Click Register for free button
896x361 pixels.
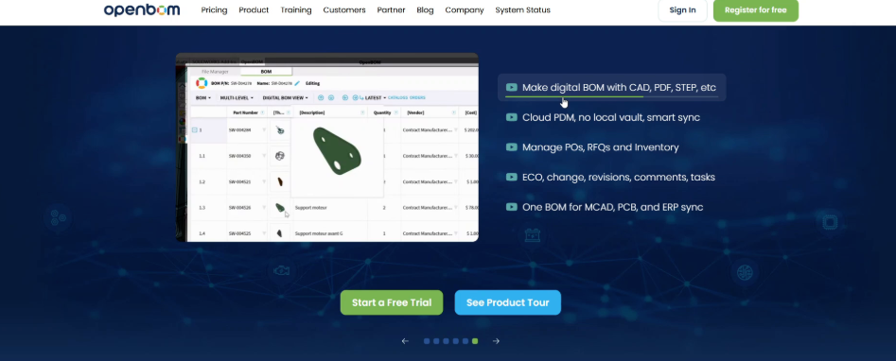755,10
